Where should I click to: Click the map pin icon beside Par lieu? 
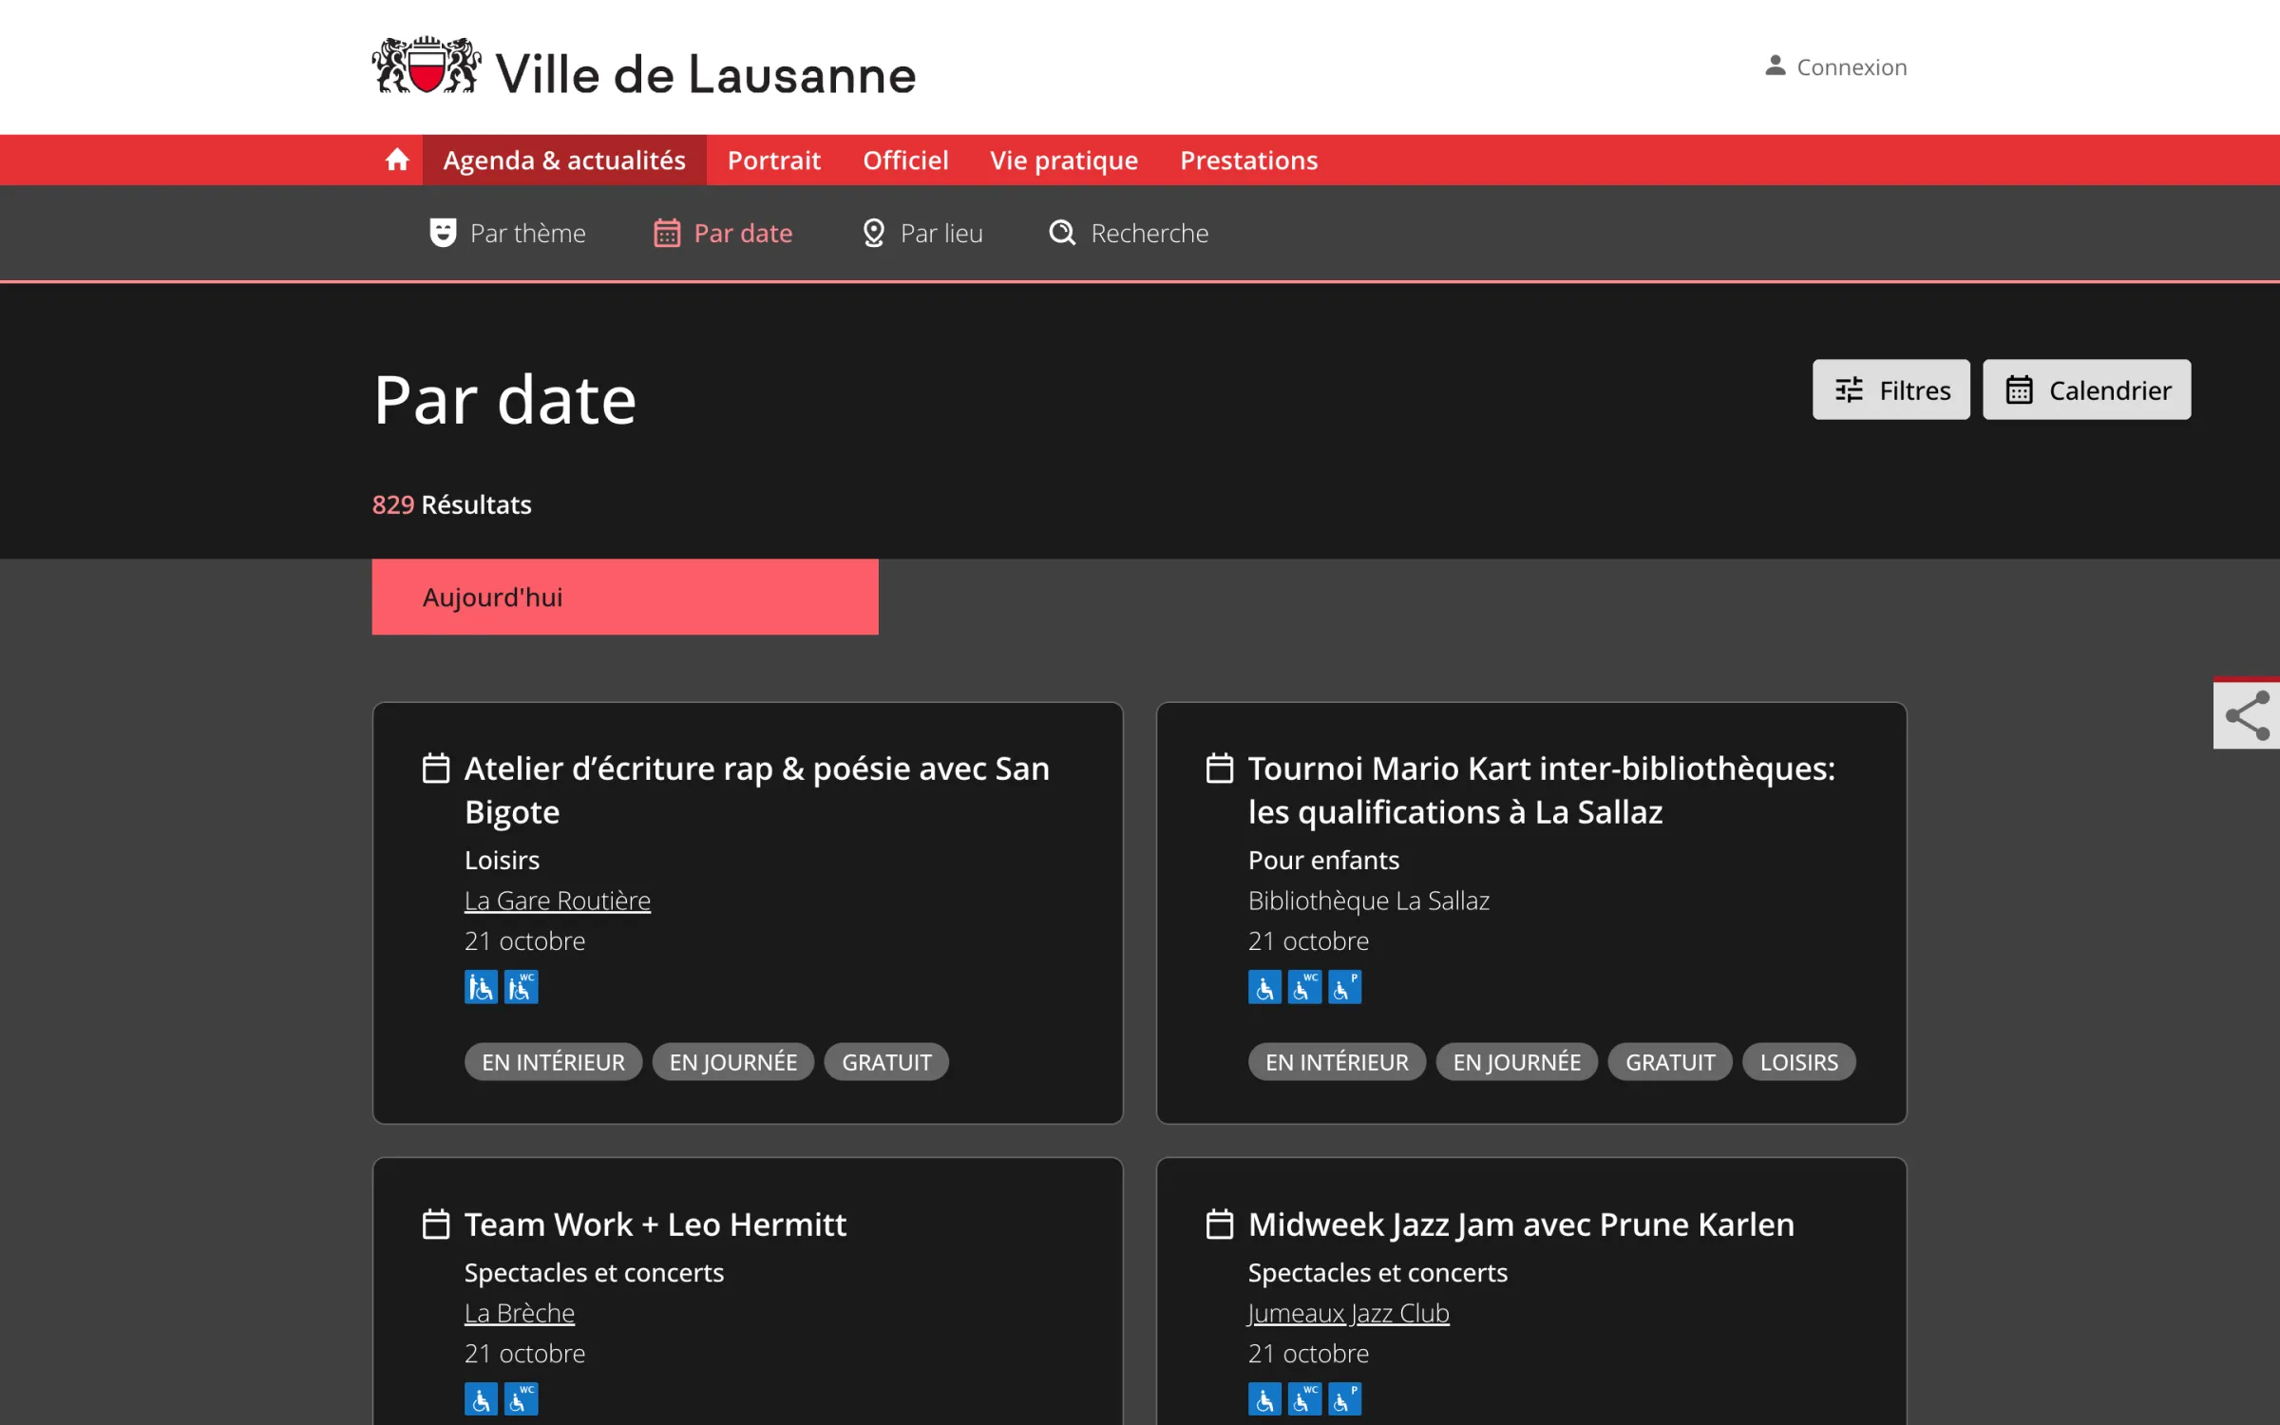(x=873, y=233)
